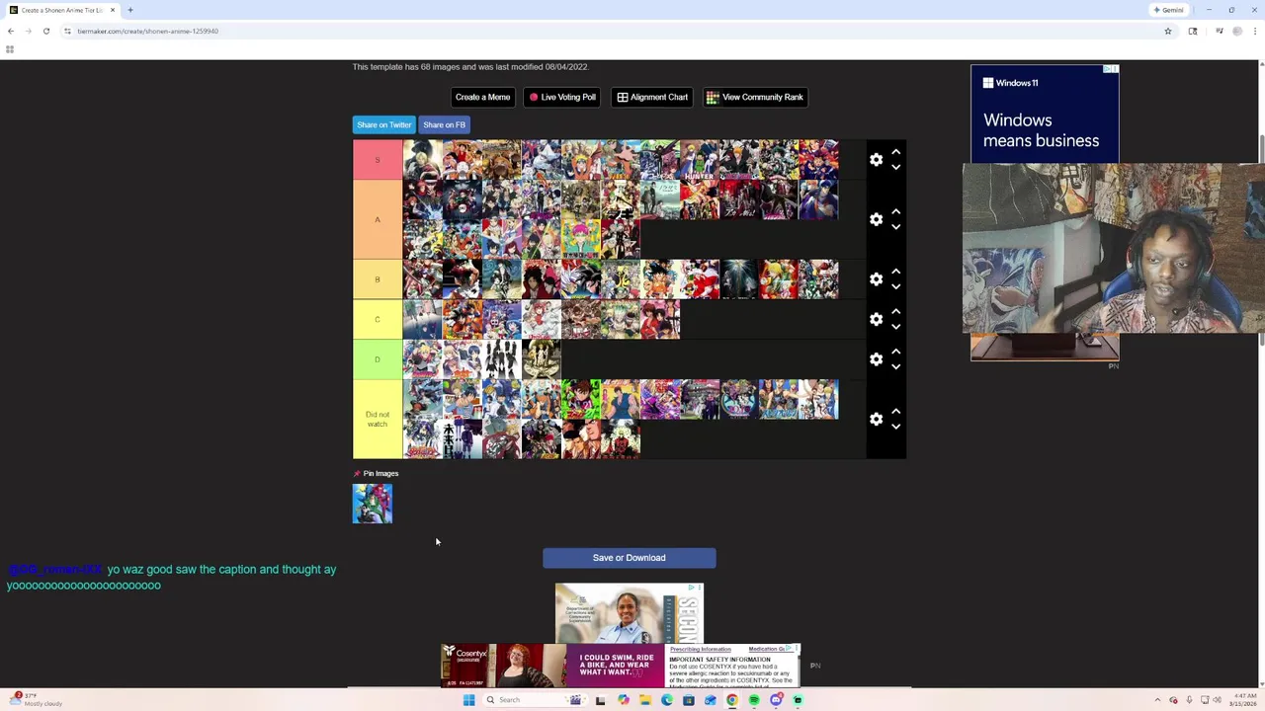Open settings gear for B tier row
Viewport: 1265px width, 711px height.
pos(876,279)
